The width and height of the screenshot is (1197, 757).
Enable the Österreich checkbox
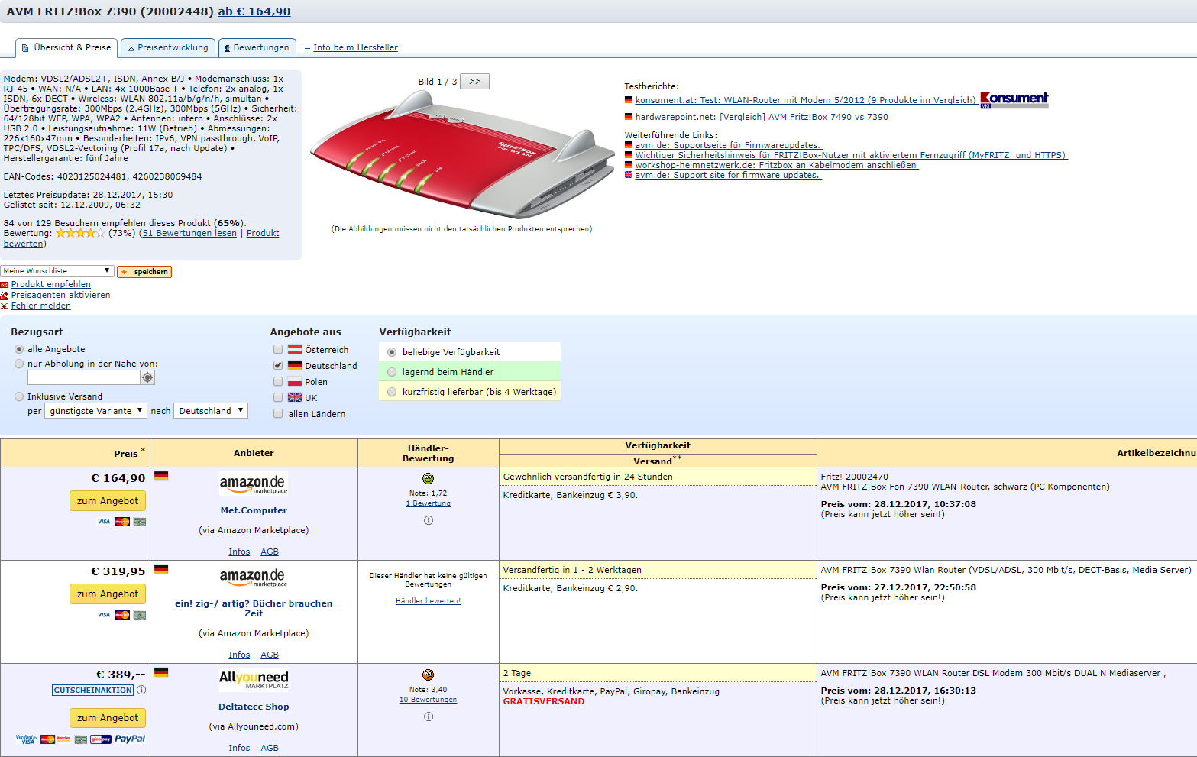point(278,350)
